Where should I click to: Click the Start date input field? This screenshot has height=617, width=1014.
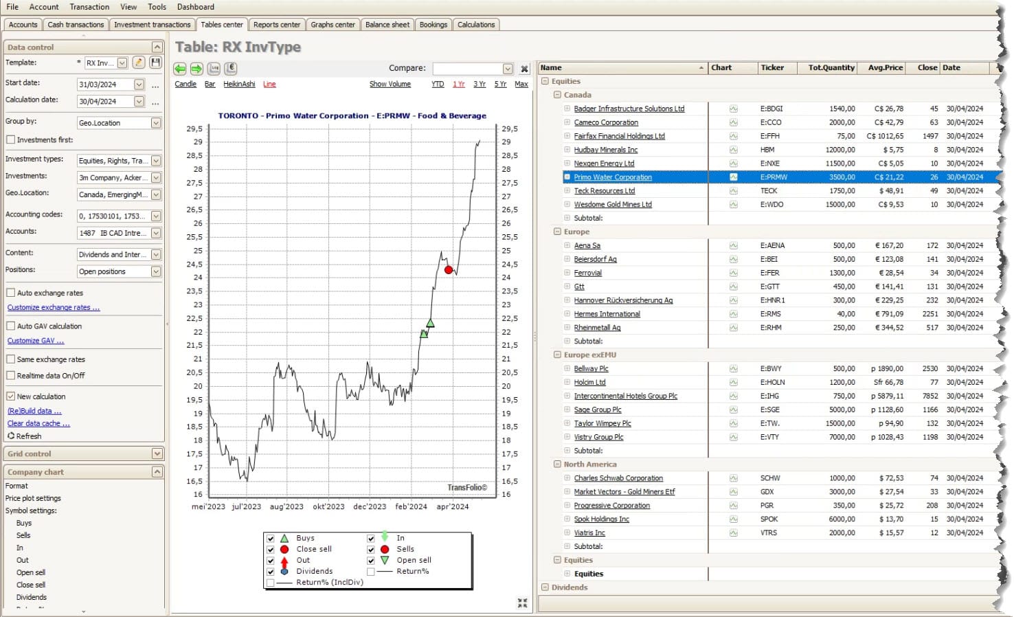pyautogui.click(x=104, y=85)
